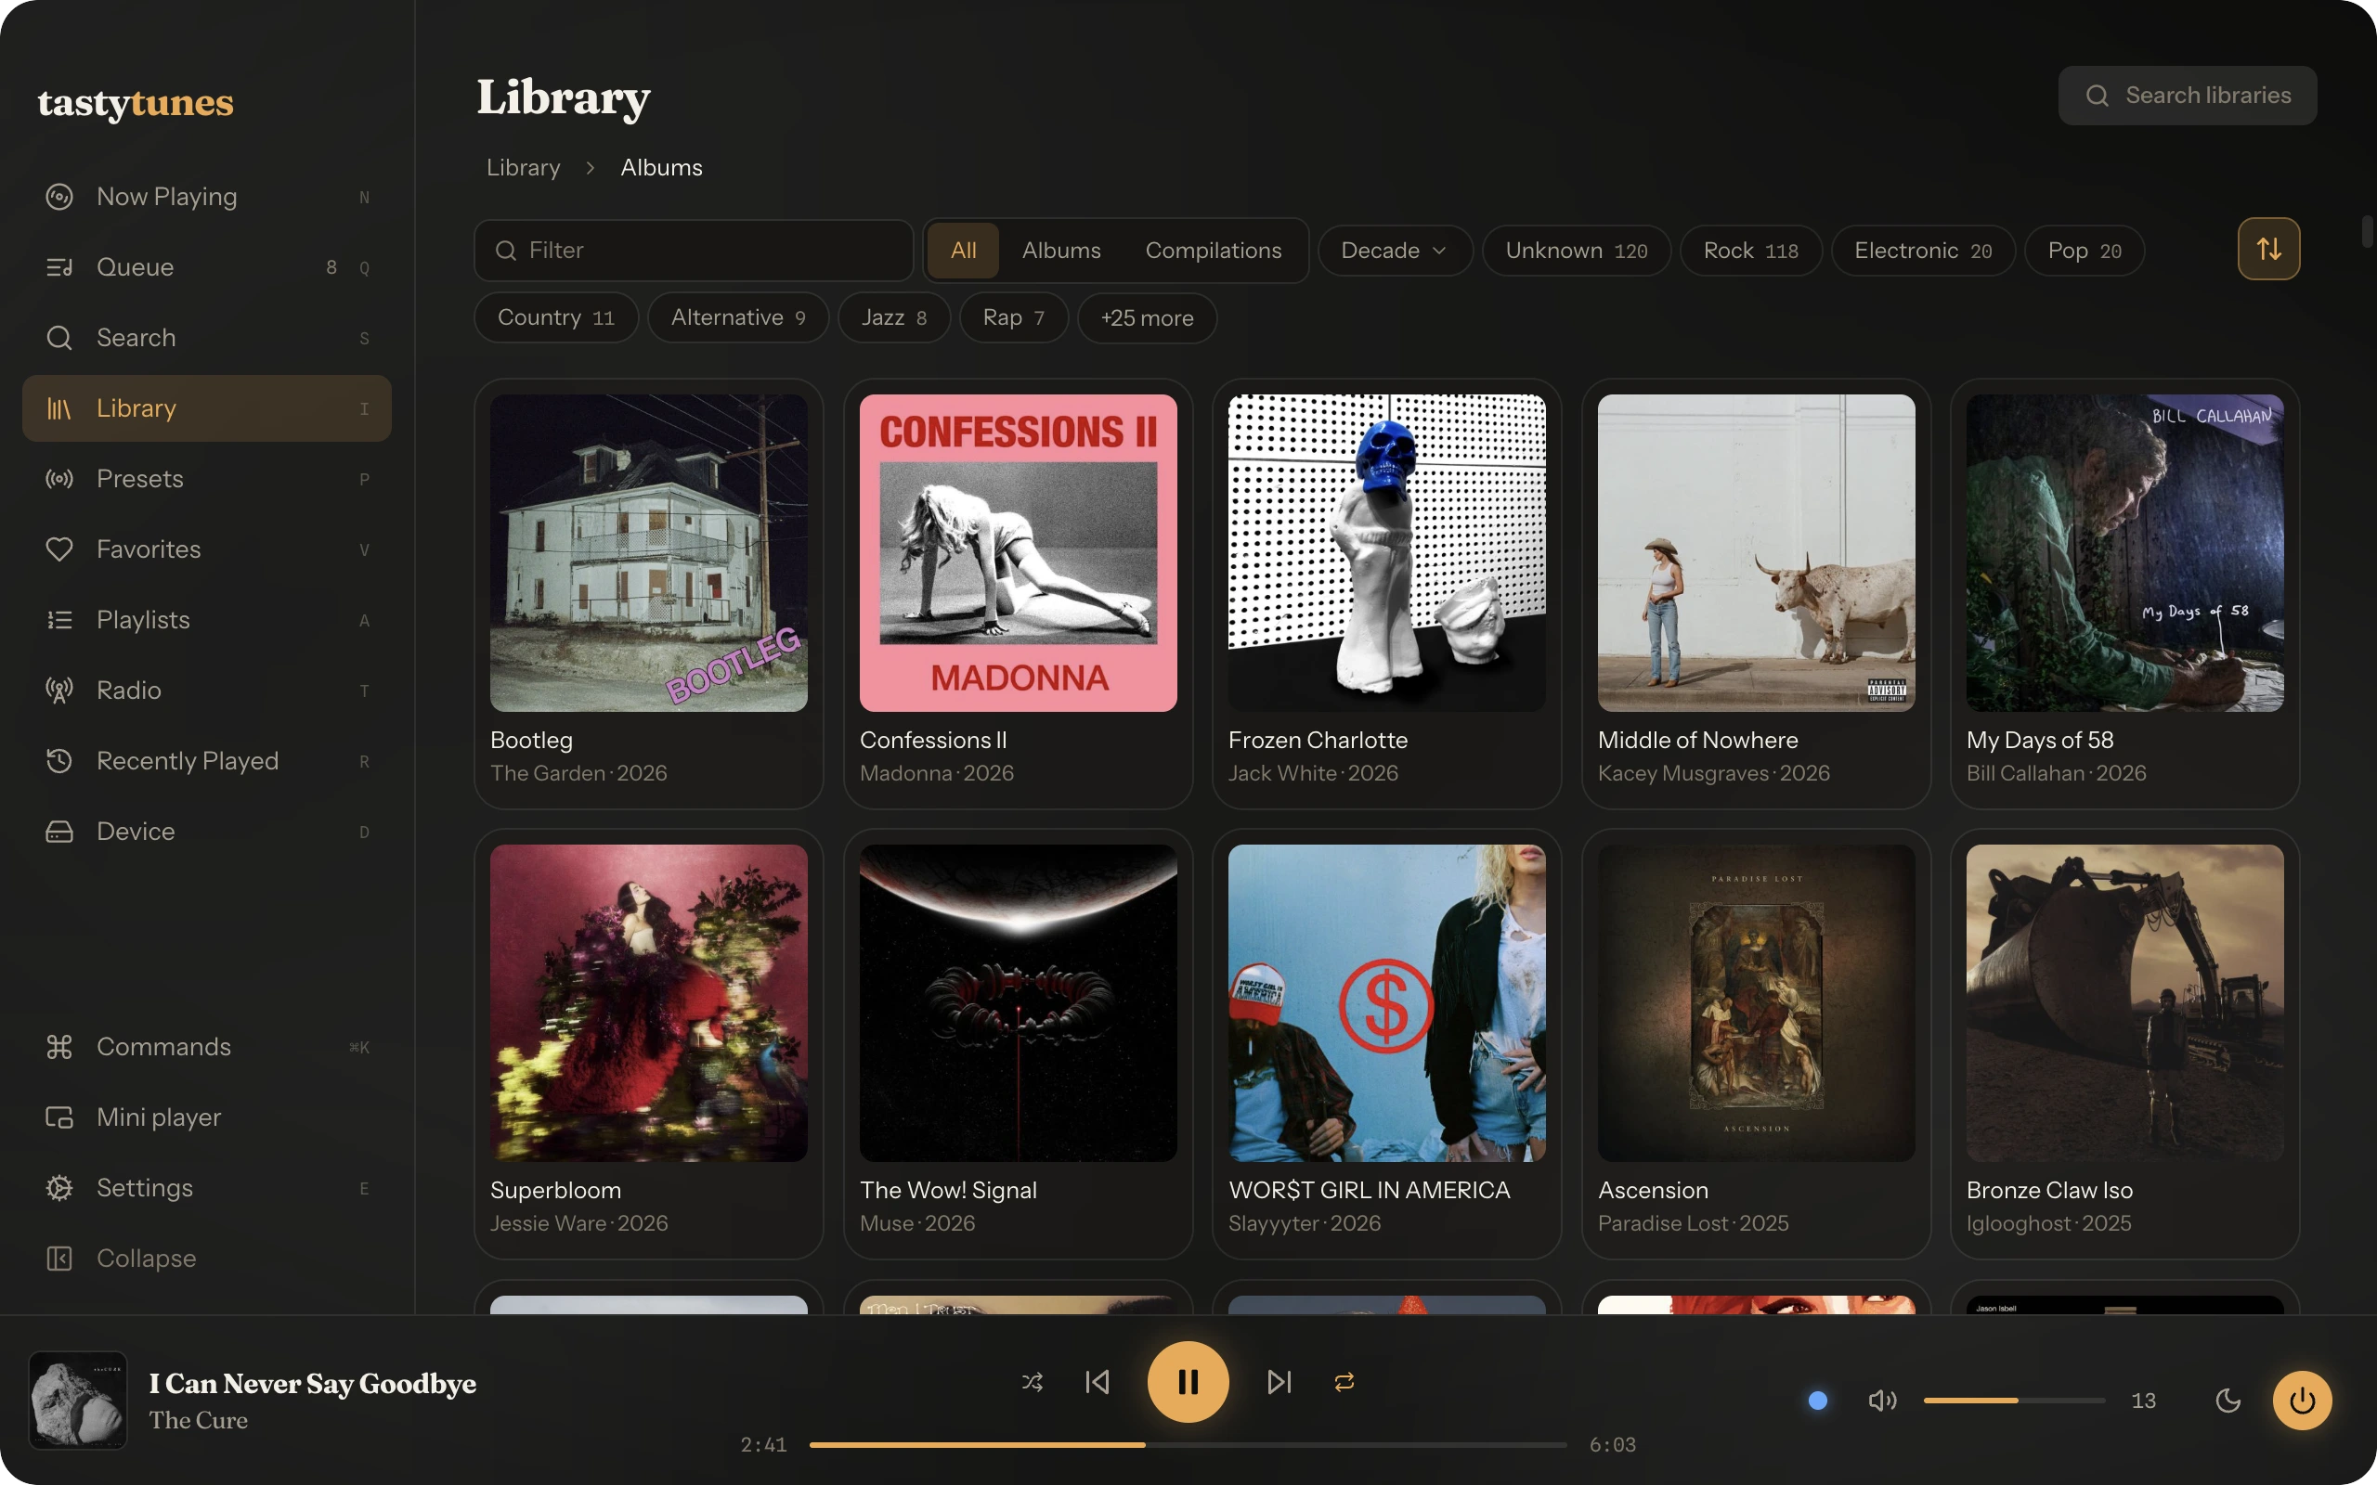Toggle the Unknown genre filter chip
Screen dimensions: 2377x1485
[x=1577, y=251]
